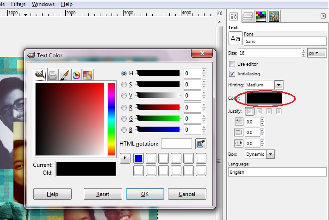Open the CMYK printer color selector tab
Image resolution: width=329 pixels, height=220 pixels.
click(x=52, y=75)
